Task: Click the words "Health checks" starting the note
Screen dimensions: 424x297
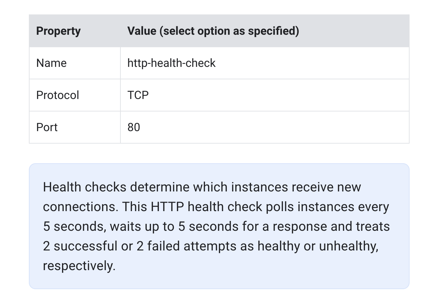Action: pos(85,187)
